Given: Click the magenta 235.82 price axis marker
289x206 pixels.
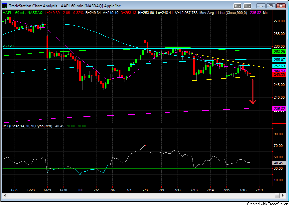Looking at the screenshot, I should tap(279, 109).
